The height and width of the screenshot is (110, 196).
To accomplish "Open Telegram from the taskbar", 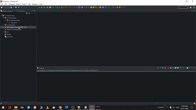I will click(28, 107).
